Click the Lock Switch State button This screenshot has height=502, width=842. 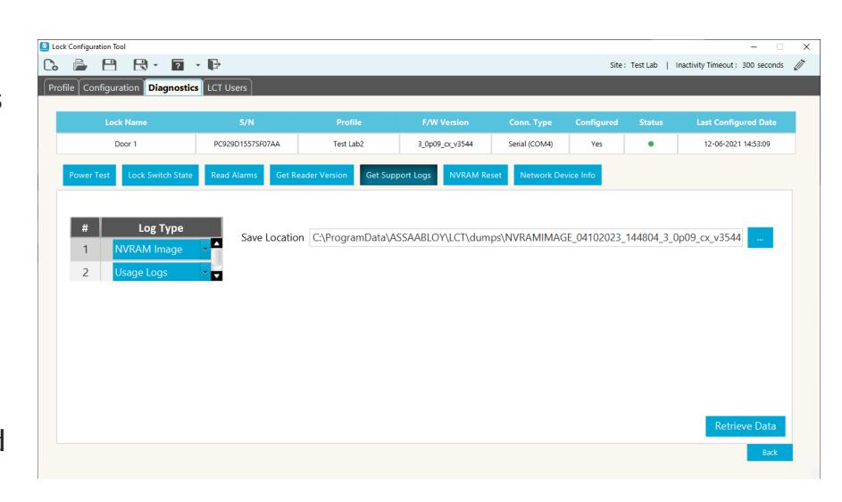pos(160,175)
